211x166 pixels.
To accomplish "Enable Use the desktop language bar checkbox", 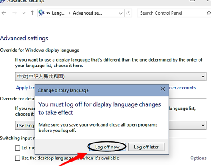I will [x=18, y=158].
